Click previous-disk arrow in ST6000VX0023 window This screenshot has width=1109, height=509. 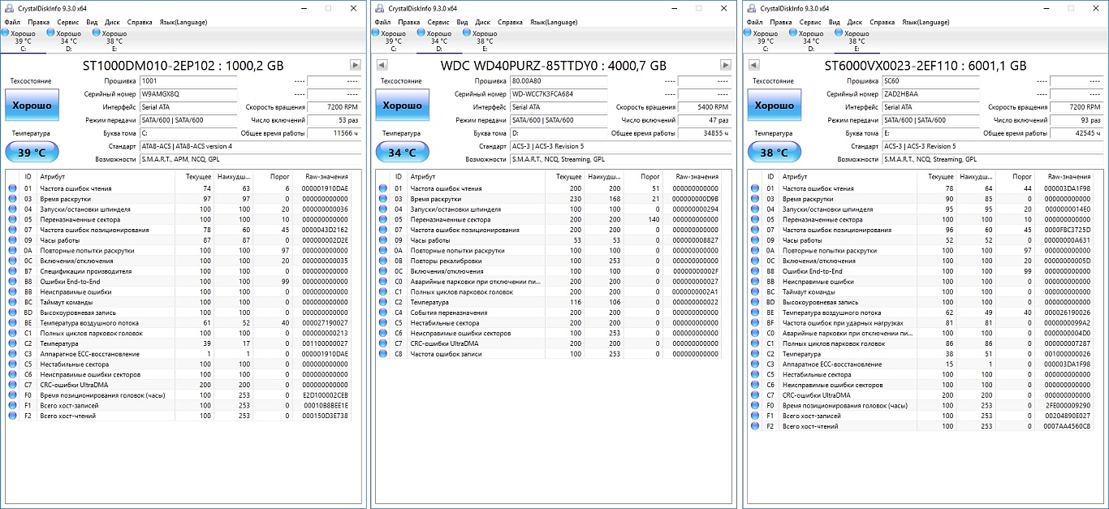[753, 65]
